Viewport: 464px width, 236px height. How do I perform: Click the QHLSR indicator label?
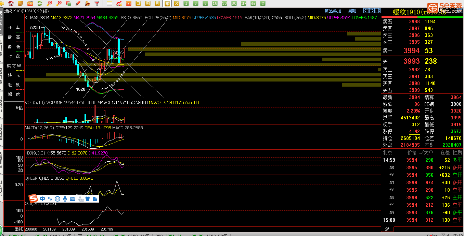click(x=31, y=178)
